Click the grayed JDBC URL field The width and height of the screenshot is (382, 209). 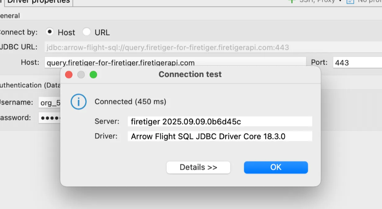click(x=213, y=47)
